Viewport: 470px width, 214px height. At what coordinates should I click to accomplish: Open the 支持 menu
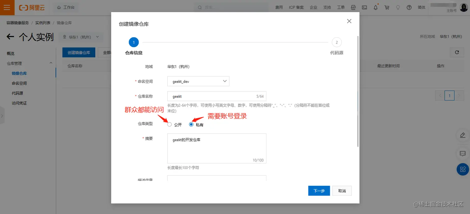point(327,7)
